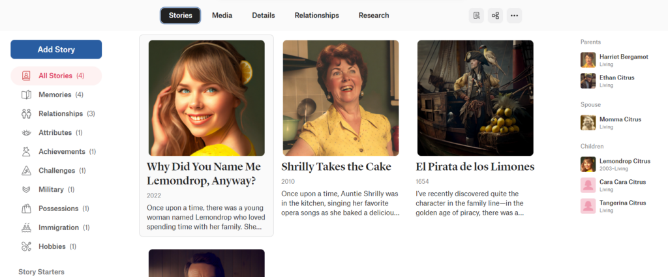Open child Cara Cara Citrus's name
Viewport: 668px width, 277px height.
(622, 182)
